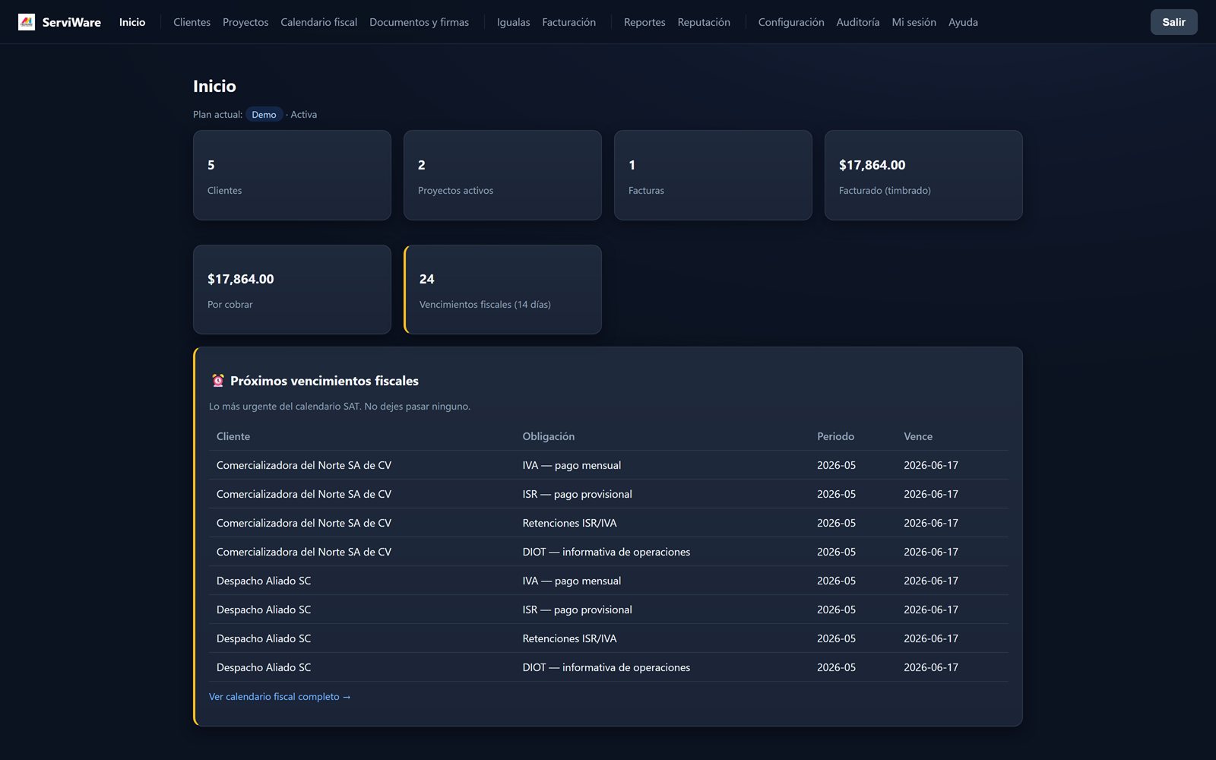Click Despacho Aliado's ISR — pago provisional obligation
The width and height of the screenshot is (1216, 760).
pyautogui.click(x=577, y=610)
